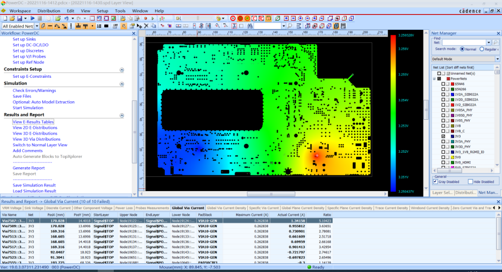The width and height of the screenshot is (502, 272).
Task: Click the green fit-view icon
Action: click(x=113, y=18)
